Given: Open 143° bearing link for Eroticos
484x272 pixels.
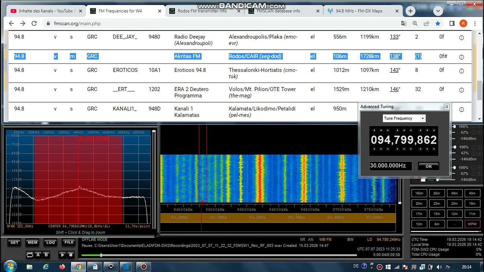Looking at the screenshot, I should (395, 70).
